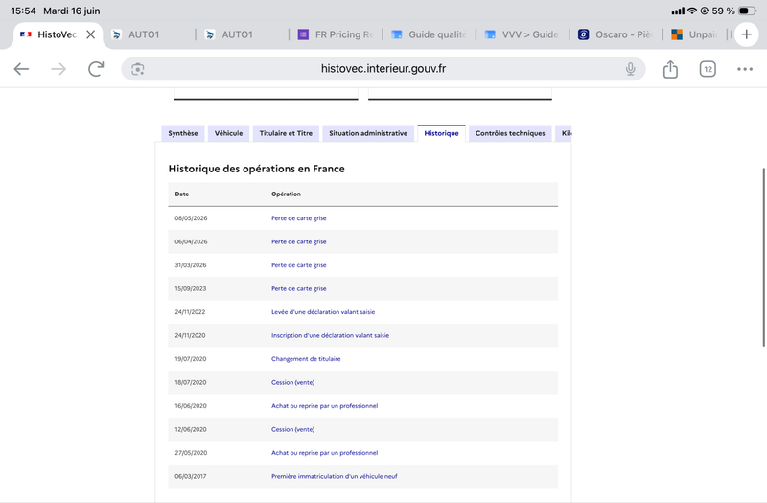This screenshot has height=503, width=767.
Task: Switch to the Guide qualité tab
Action: (429, 34)
